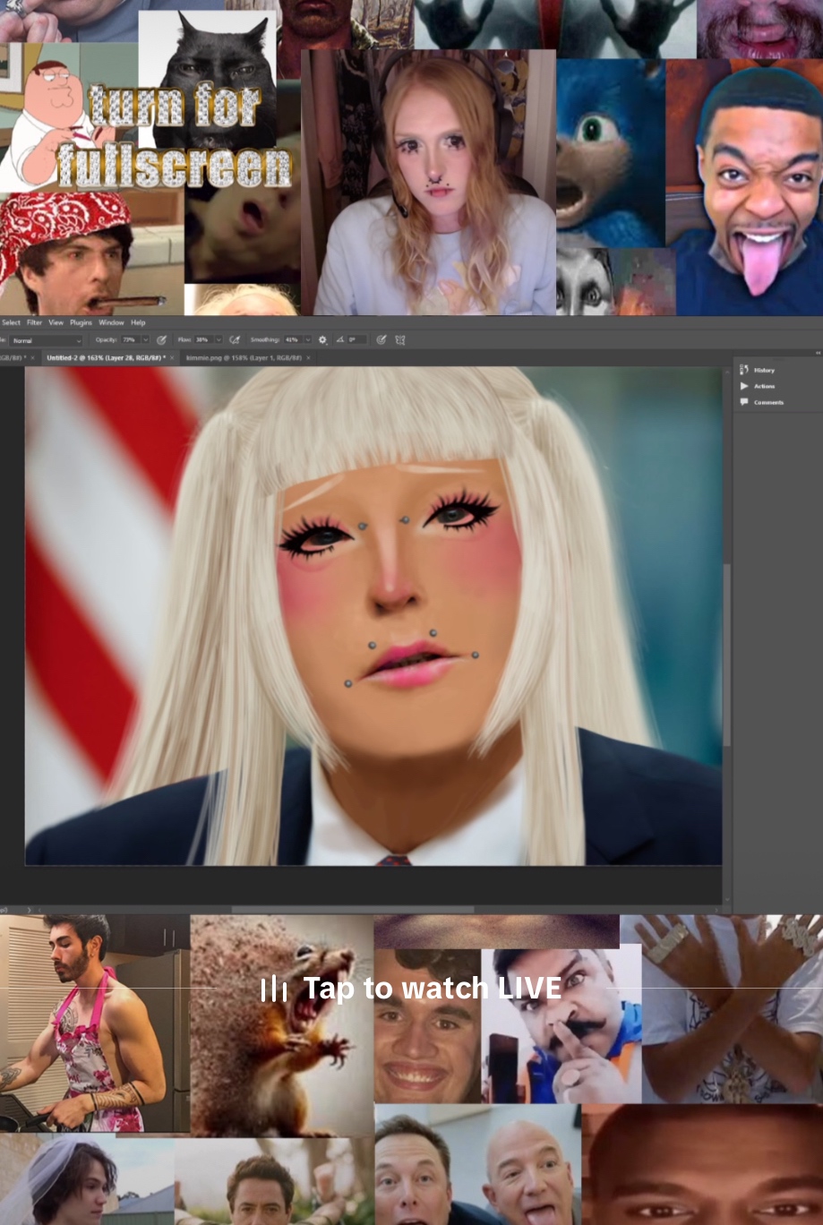Open the Comments panel icon
Viewport: 823px width, 1225px height.
[x=744, y=402]
